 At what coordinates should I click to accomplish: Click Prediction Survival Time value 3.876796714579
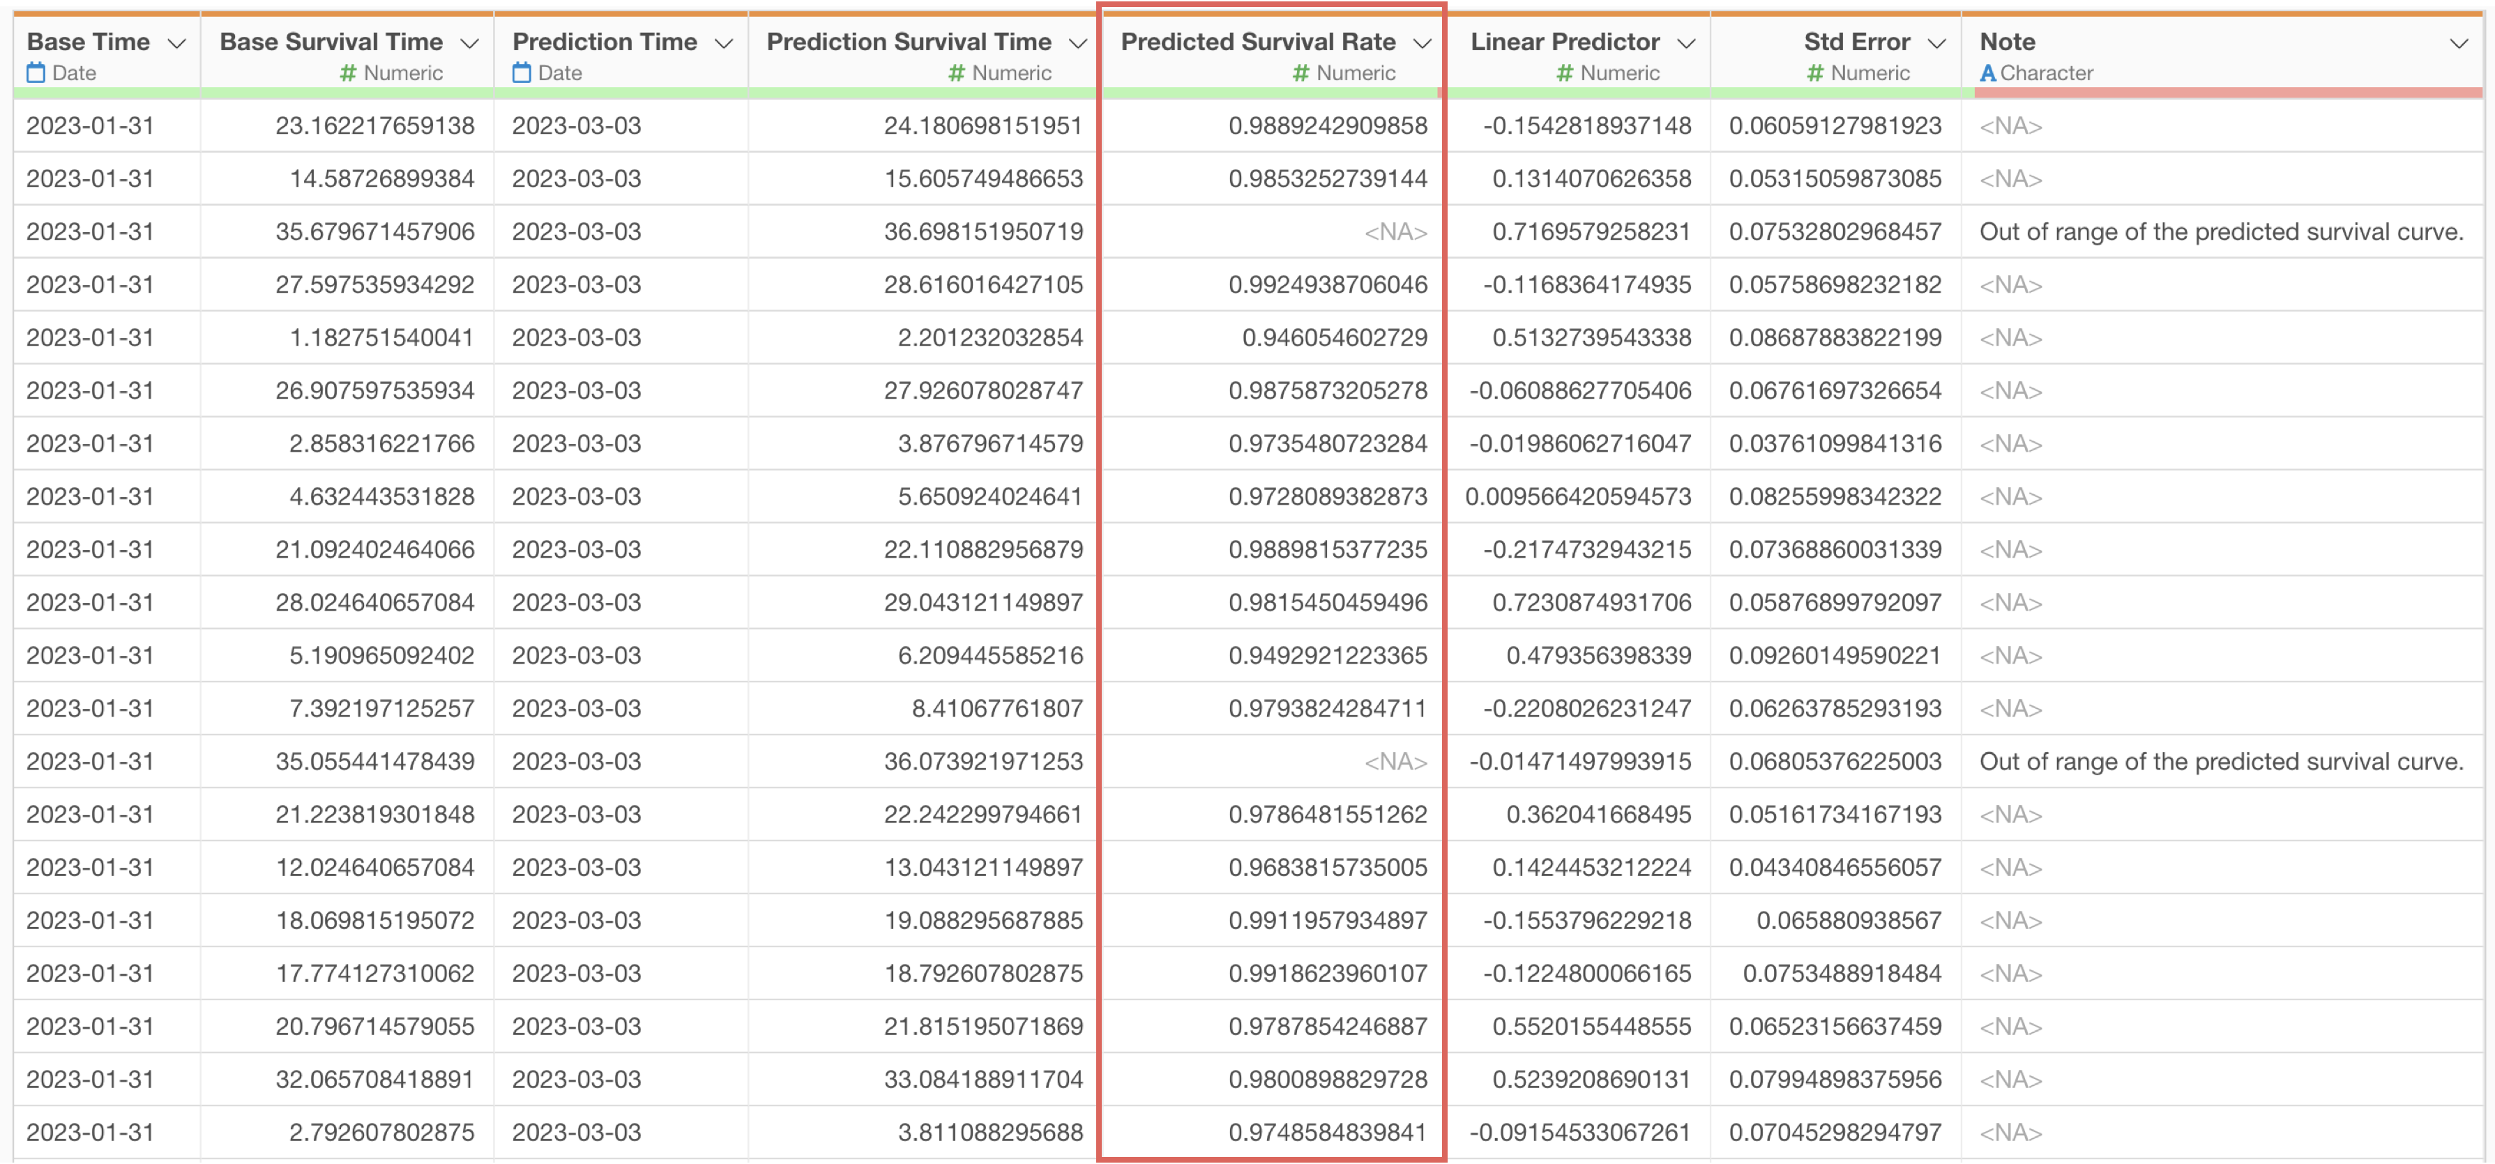point(990,445)
